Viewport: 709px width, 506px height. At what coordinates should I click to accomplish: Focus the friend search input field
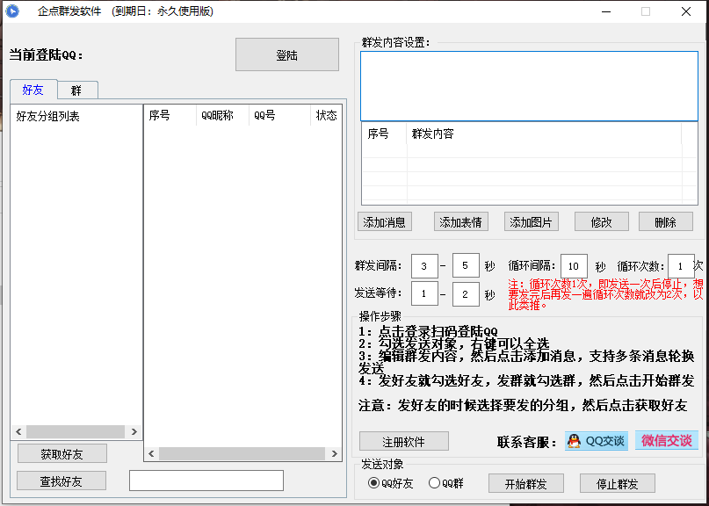tap(206, 481)
